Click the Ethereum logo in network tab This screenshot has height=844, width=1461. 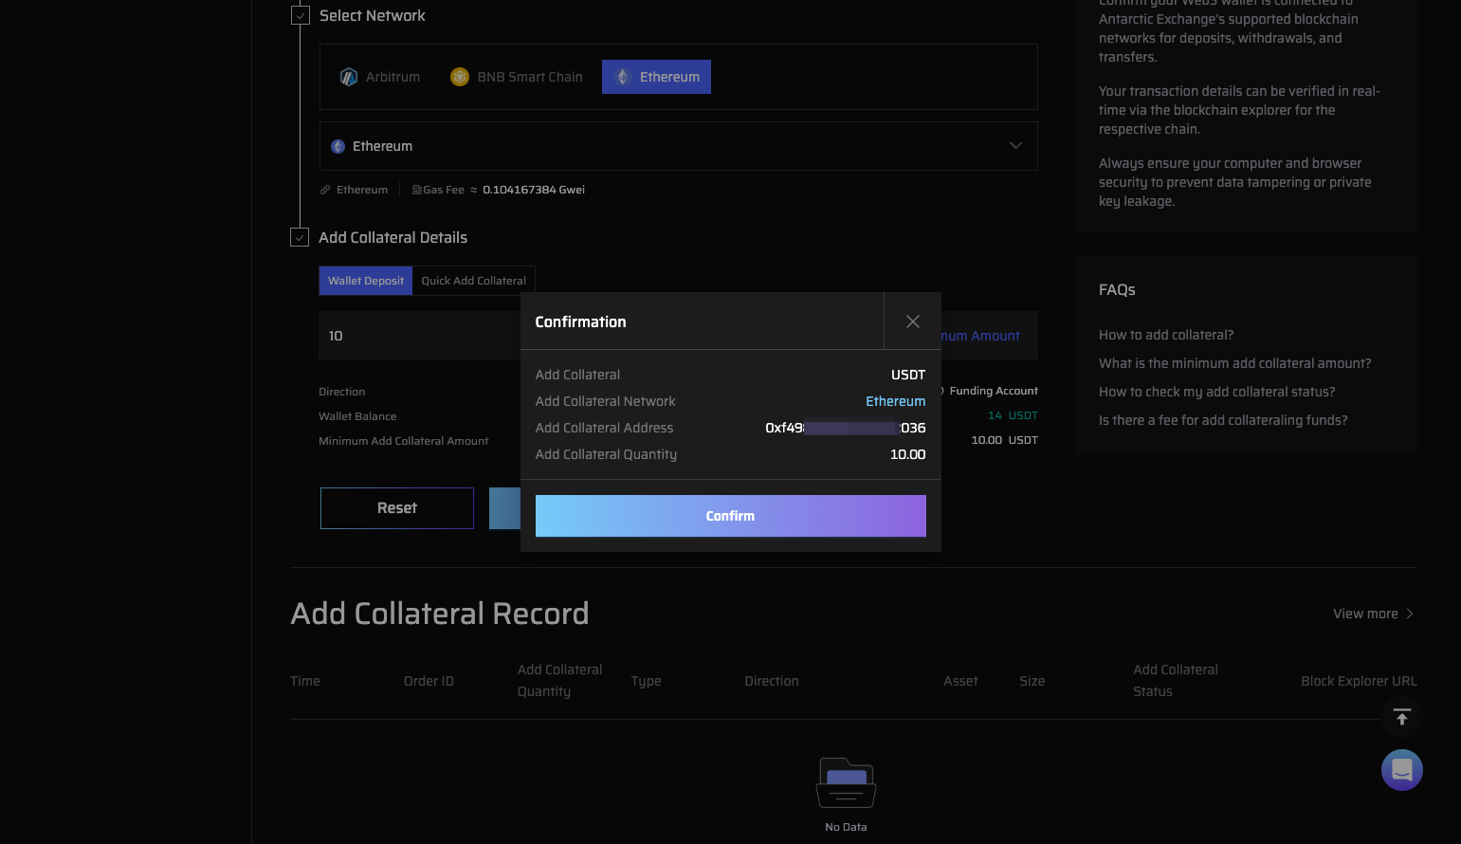pyautogui.click(x=623, y=77)
